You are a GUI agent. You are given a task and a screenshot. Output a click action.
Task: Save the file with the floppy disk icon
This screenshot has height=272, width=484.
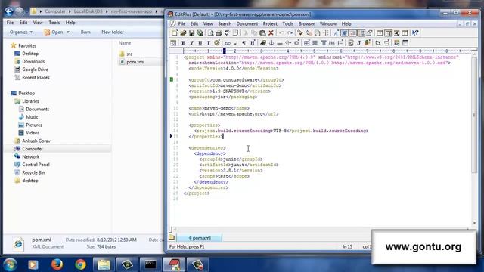tap(191, 33)
